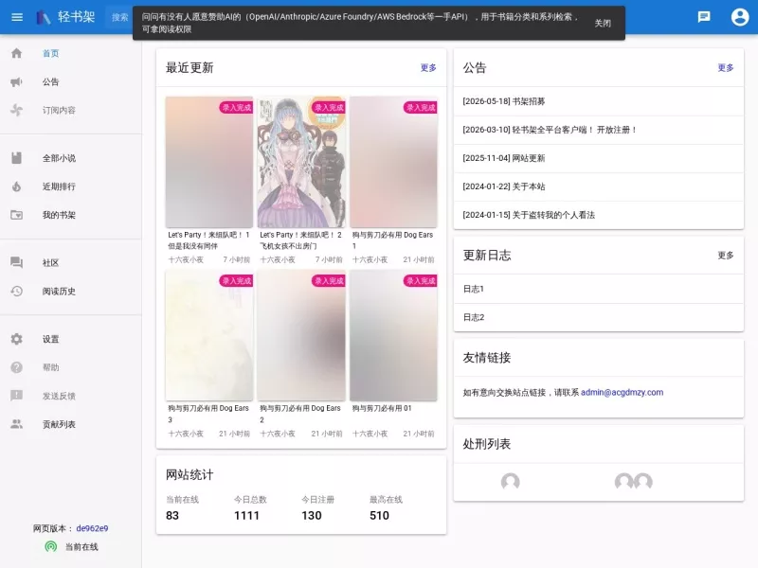Click the green online status icon

pos(51,547)
